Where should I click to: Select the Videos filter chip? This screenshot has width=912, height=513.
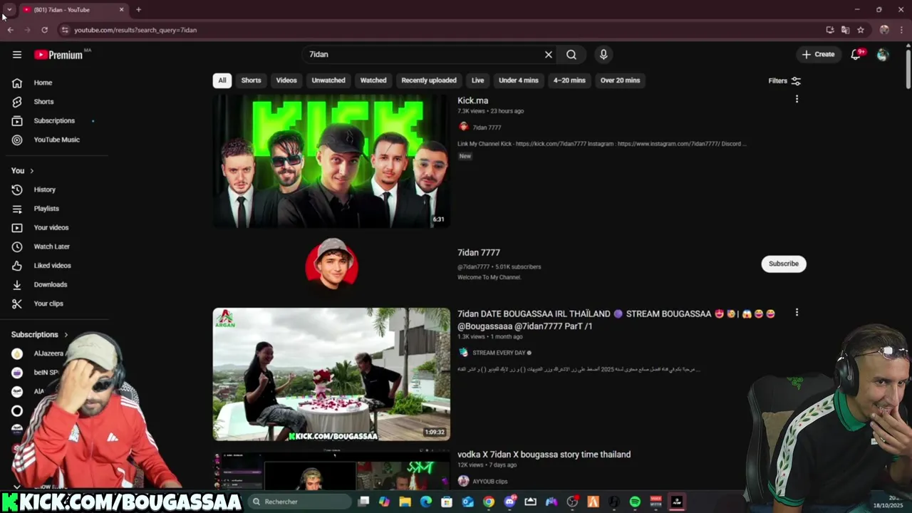point(286,81)
